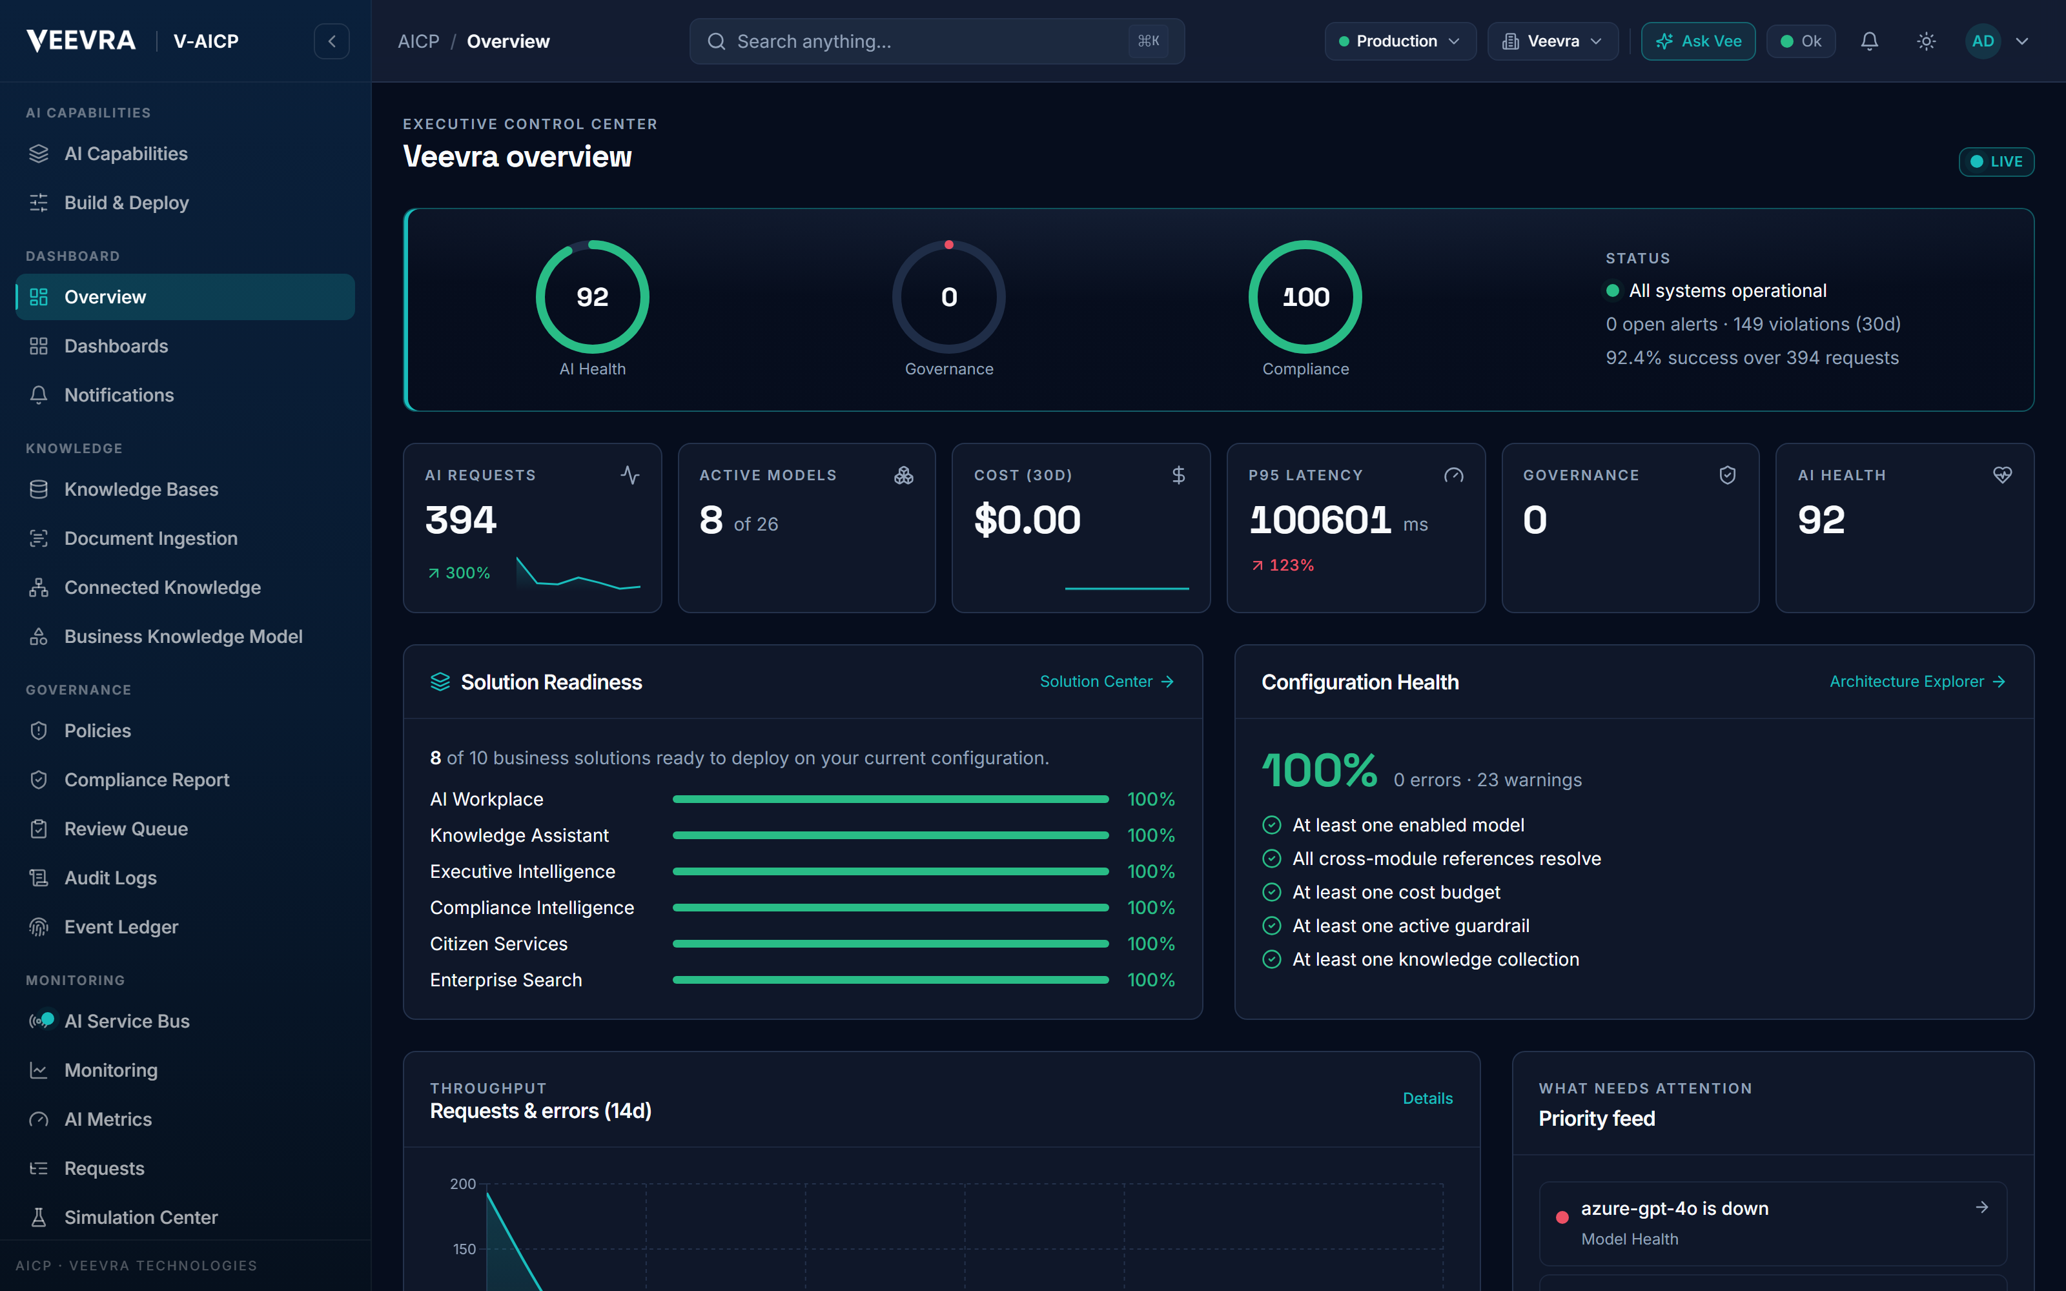Toggle light theme with the sun icon
This screenshot has width=2066, height=1291.
1926,41
